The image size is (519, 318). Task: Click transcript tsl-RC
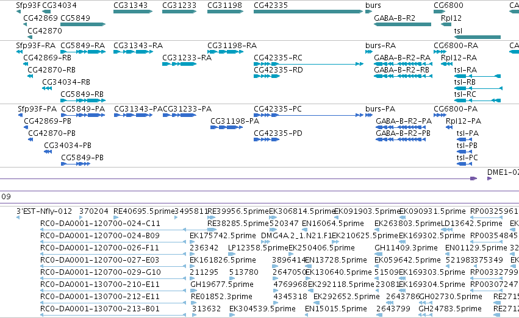coord(478,100)
